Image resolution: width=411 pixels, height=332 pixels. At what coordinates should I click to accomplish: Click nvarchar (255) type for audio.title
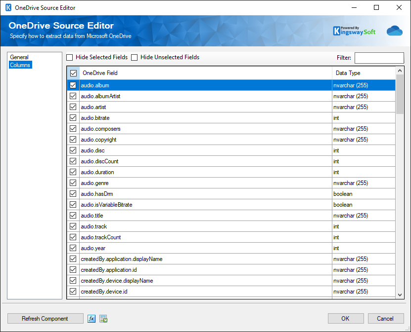tap(351, 216)
